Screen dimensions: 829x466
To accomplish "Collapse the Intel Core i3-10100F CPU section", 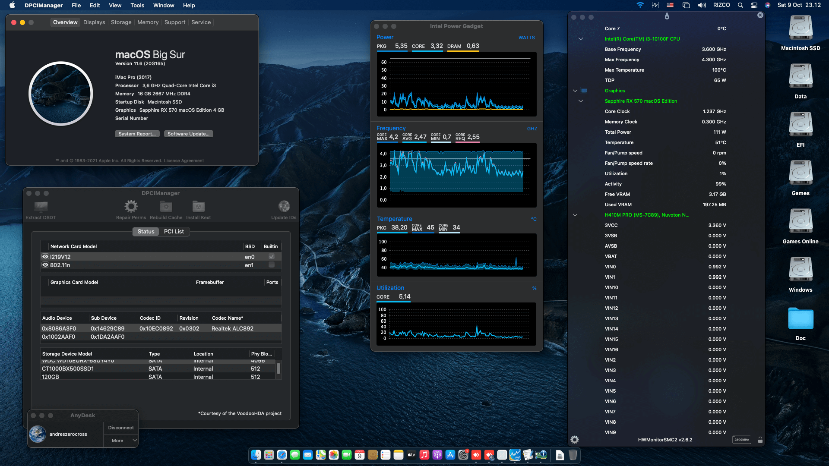I will 581,39.
